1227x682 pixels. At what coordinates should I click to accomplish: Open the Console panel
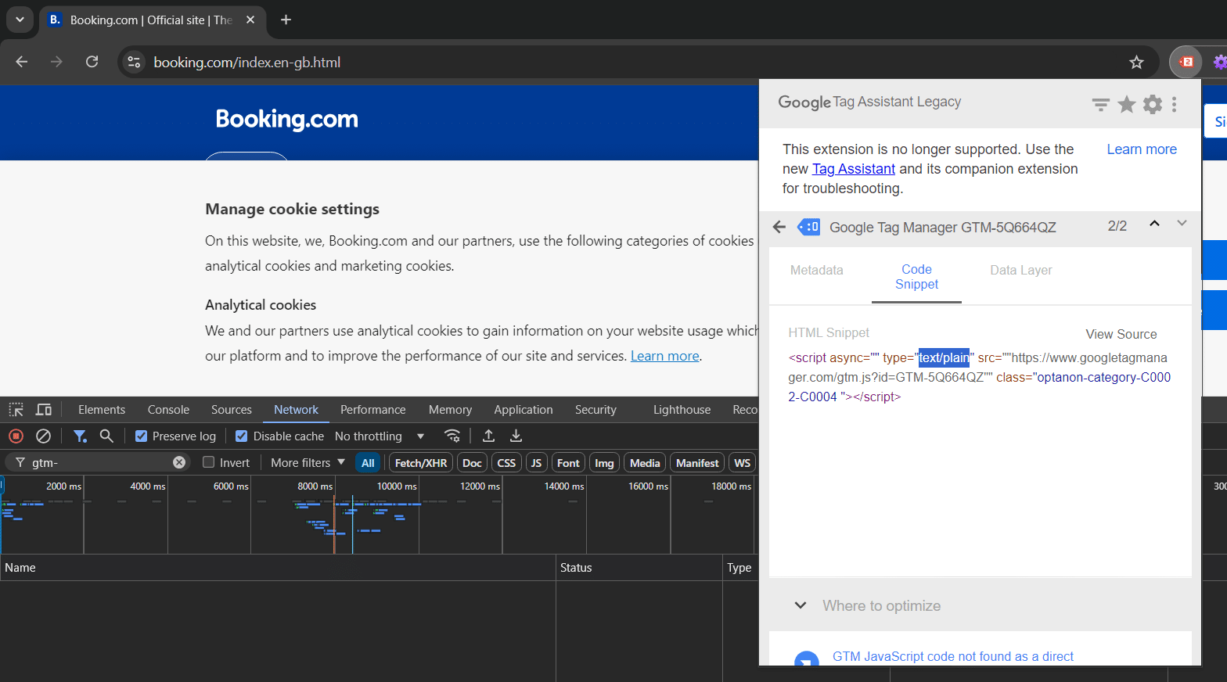(x=168, y=410)
